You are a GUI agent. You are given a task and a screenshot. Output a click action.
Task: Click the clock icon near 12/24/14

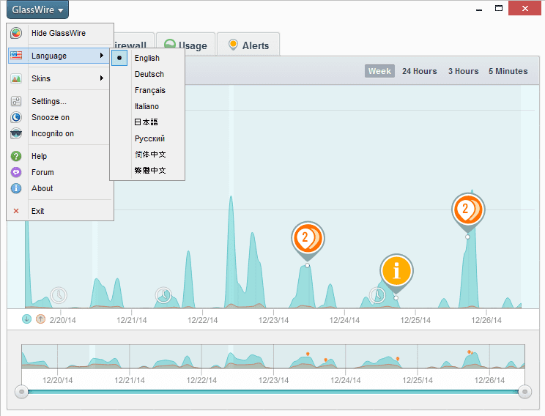[377, 295]
